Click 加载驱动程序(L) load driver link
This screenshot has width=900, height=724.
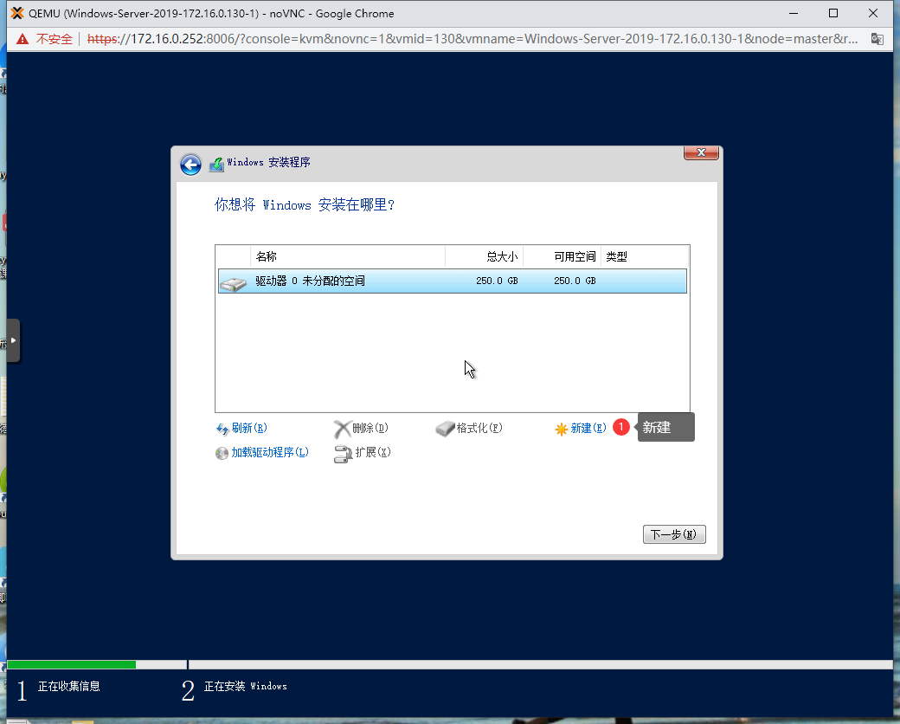coord(270,453)
